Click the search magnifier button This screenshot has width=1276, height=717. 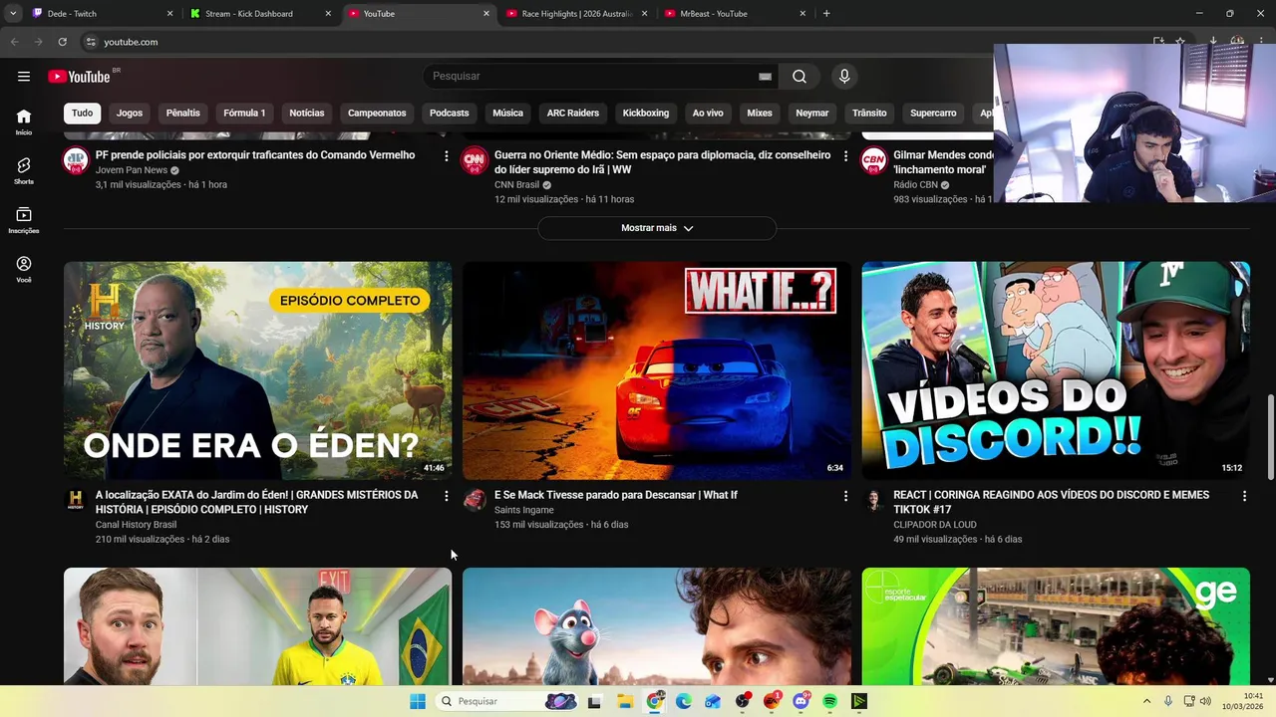click(799, 77)
